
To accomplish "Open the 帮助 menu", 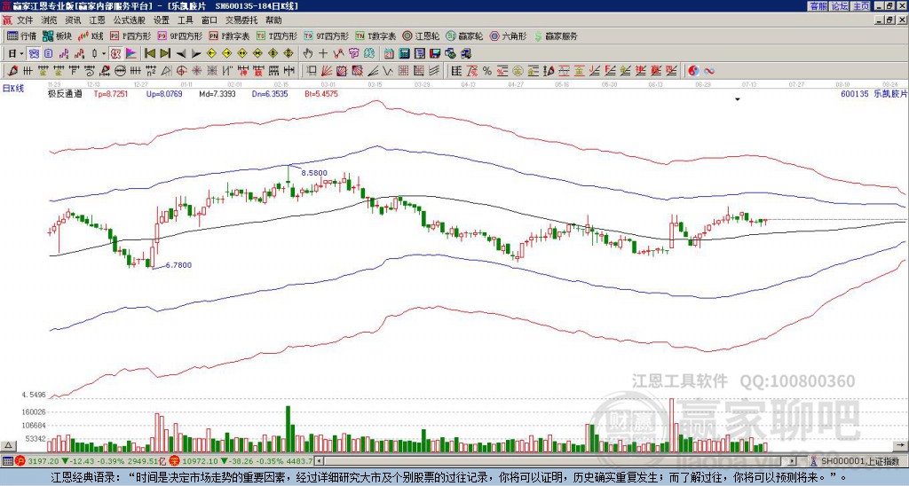I will pos(273,20).
